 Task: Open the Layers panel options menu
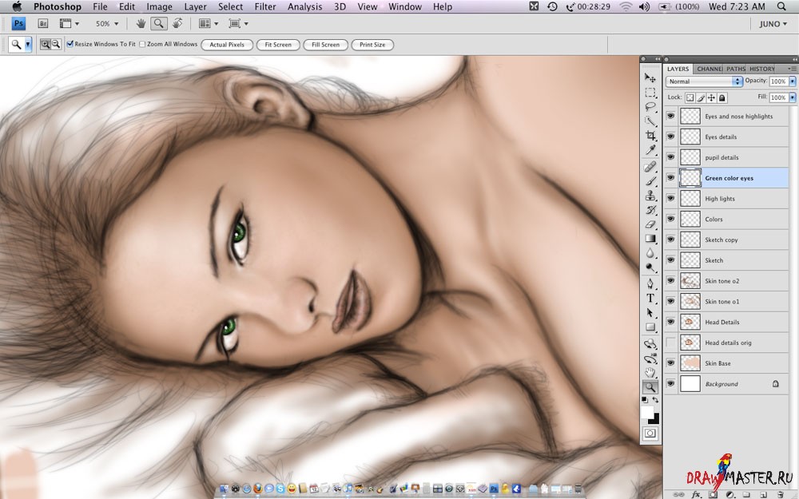(x=793, y=69)
